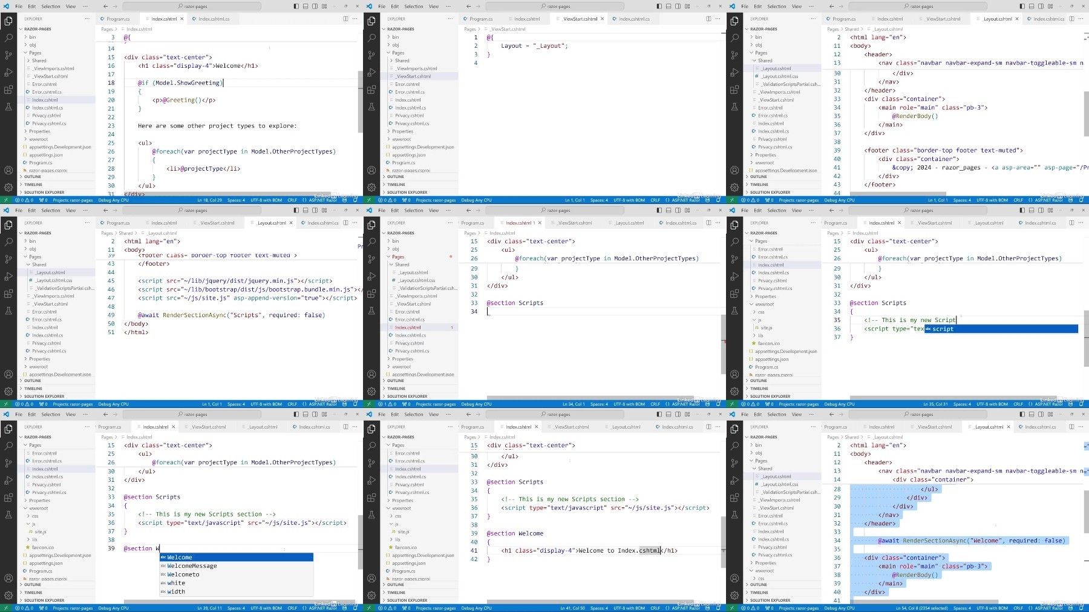This screenshot has width=1089, height=612.
Task: Toggle Primary Side Bar in bottom-right window
Action: [x=1022, y=414]
